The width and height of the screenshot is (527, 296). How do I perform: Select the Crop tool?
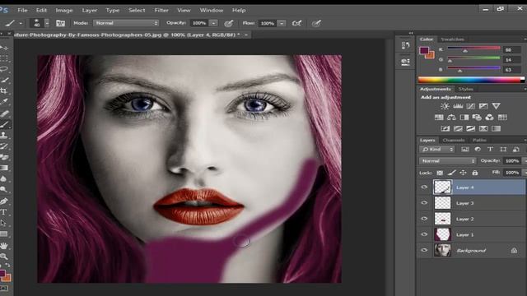tap(4, 90)
